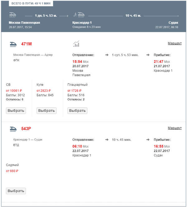
Task: Open Маршрут link for train 471M
Action: 175,43
